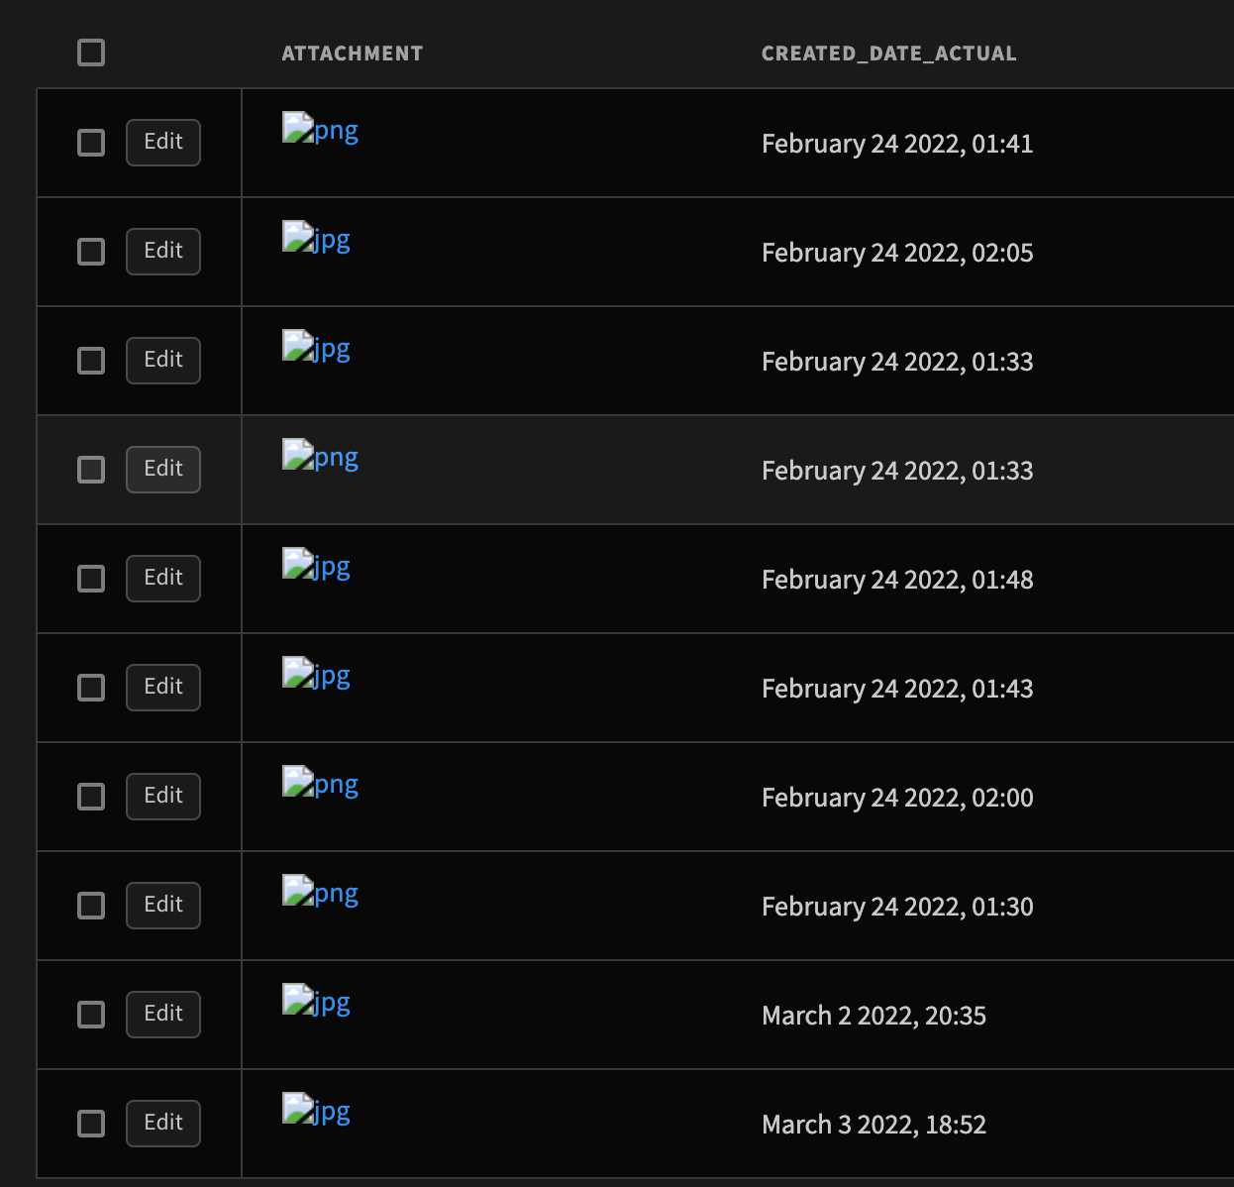Click the CREATED_DATE_ACTUAL column header

[x=889, y=54]
